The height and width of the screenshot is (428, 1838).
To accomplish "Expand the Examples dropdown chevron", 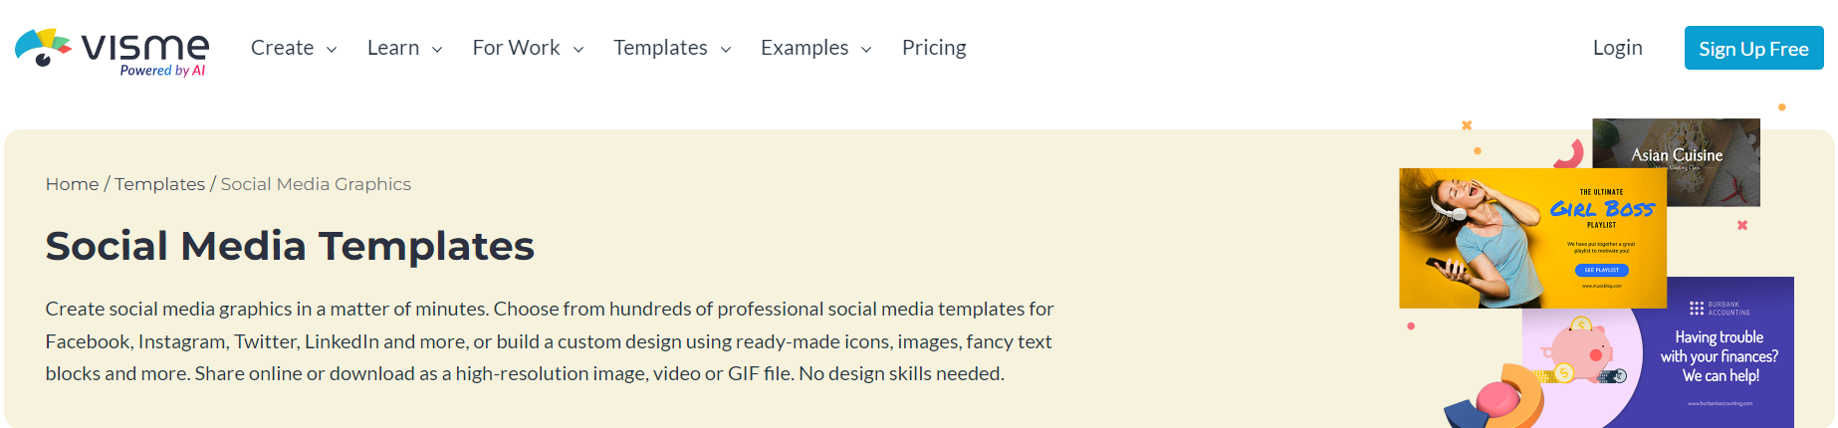I will coord(866,49).
